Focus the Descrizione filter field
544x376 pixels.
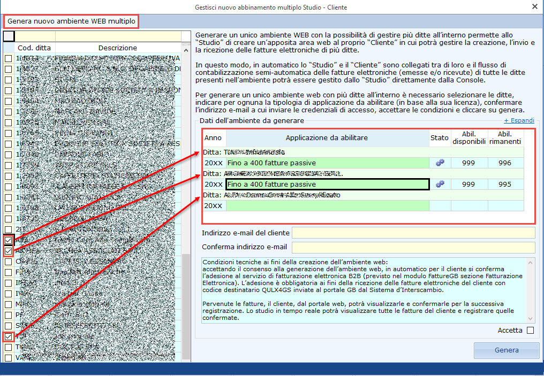pos(118,36)
